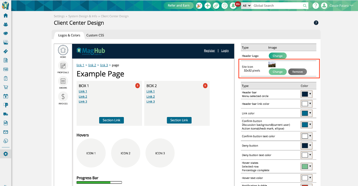Open the recent history clock icon
358x186 pixels.
(x=224, y=6)
